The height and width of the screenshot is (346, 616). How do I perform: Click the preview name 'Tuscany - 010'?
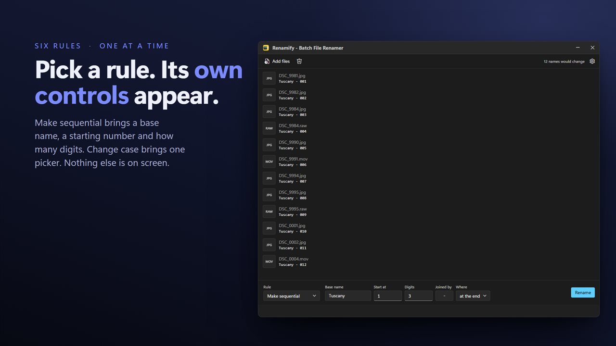[293, 231]
